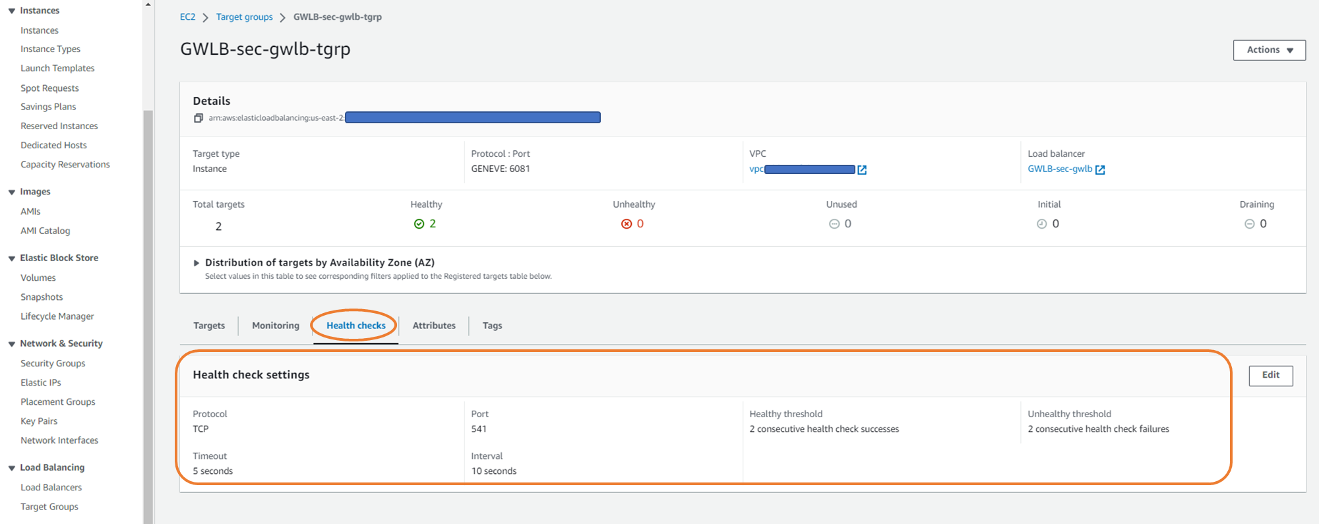Open the Attributes tab

(x=434, y=326)
